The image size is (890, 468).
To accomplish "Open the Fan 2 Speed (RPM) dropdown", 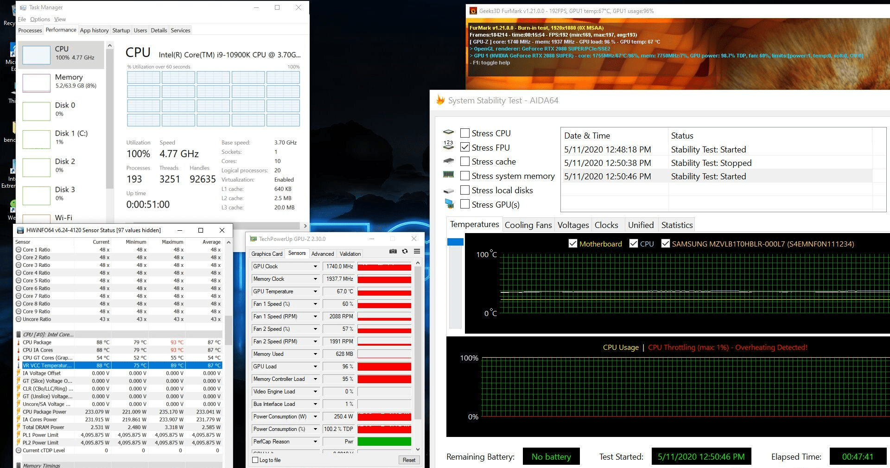I will tap(315, 342).
